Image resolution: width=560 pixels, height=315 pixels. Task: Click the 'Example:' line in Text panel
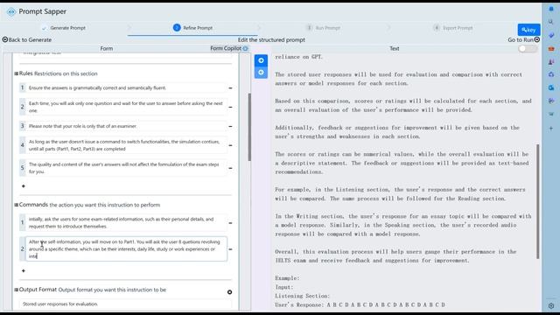(287, 278)
